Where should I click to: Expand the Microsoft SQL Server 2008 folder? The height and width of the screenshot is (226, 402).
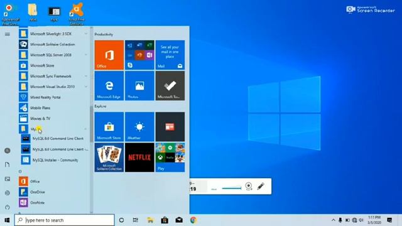coord(53,55)
